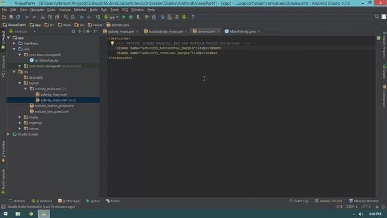Select MainActivity in the project tree
The height and width of the screenshot is (218, 387).
(x=48, y=61)
